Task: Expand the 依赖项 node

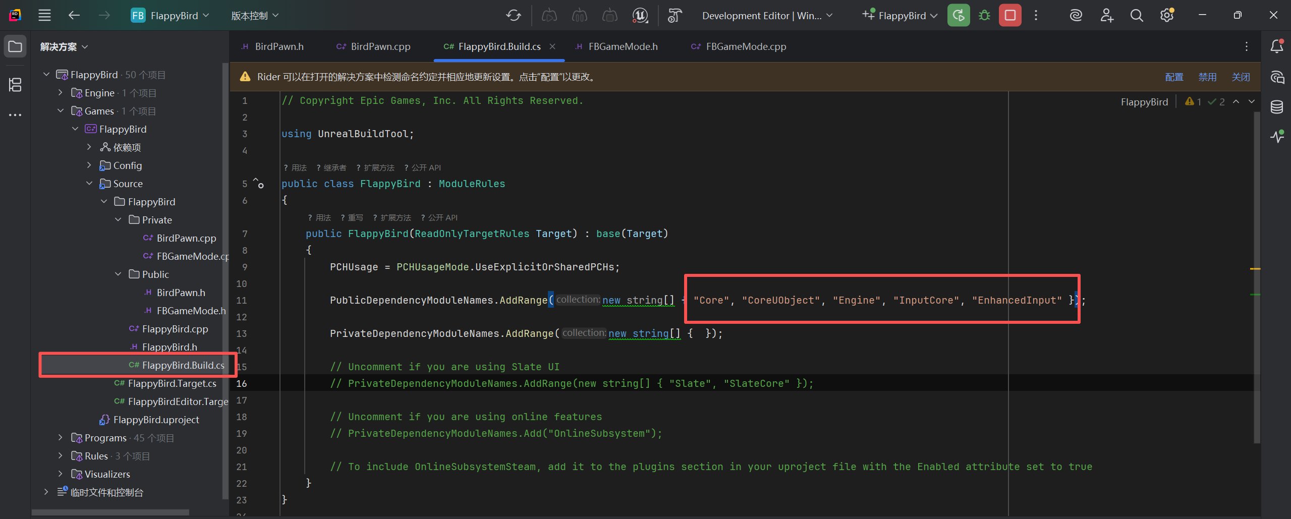Action: click(89, 147)
